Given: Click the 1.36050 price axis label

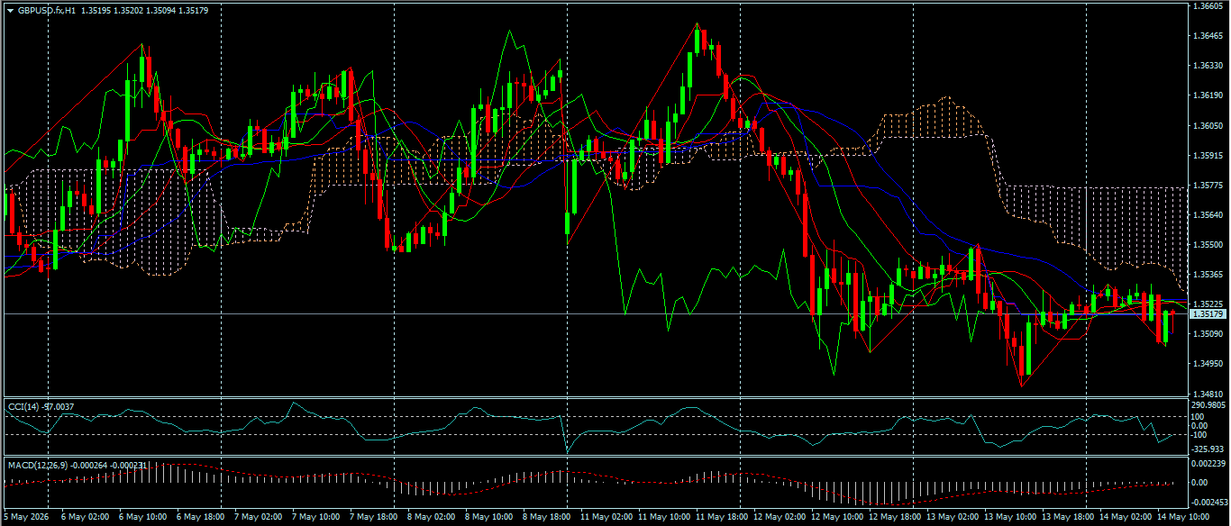Looking at the screenshot, I should coord(1207,125).
